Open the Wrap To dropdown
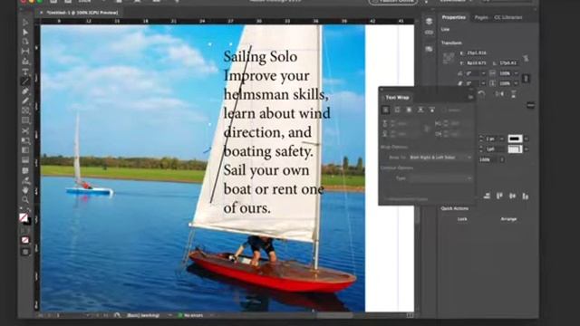This screenshot has width=580, height=326. [x=440, y=158]
